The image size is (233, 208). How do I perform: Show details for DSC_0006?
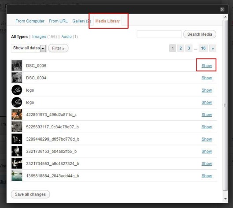click(x=207, y=66)
